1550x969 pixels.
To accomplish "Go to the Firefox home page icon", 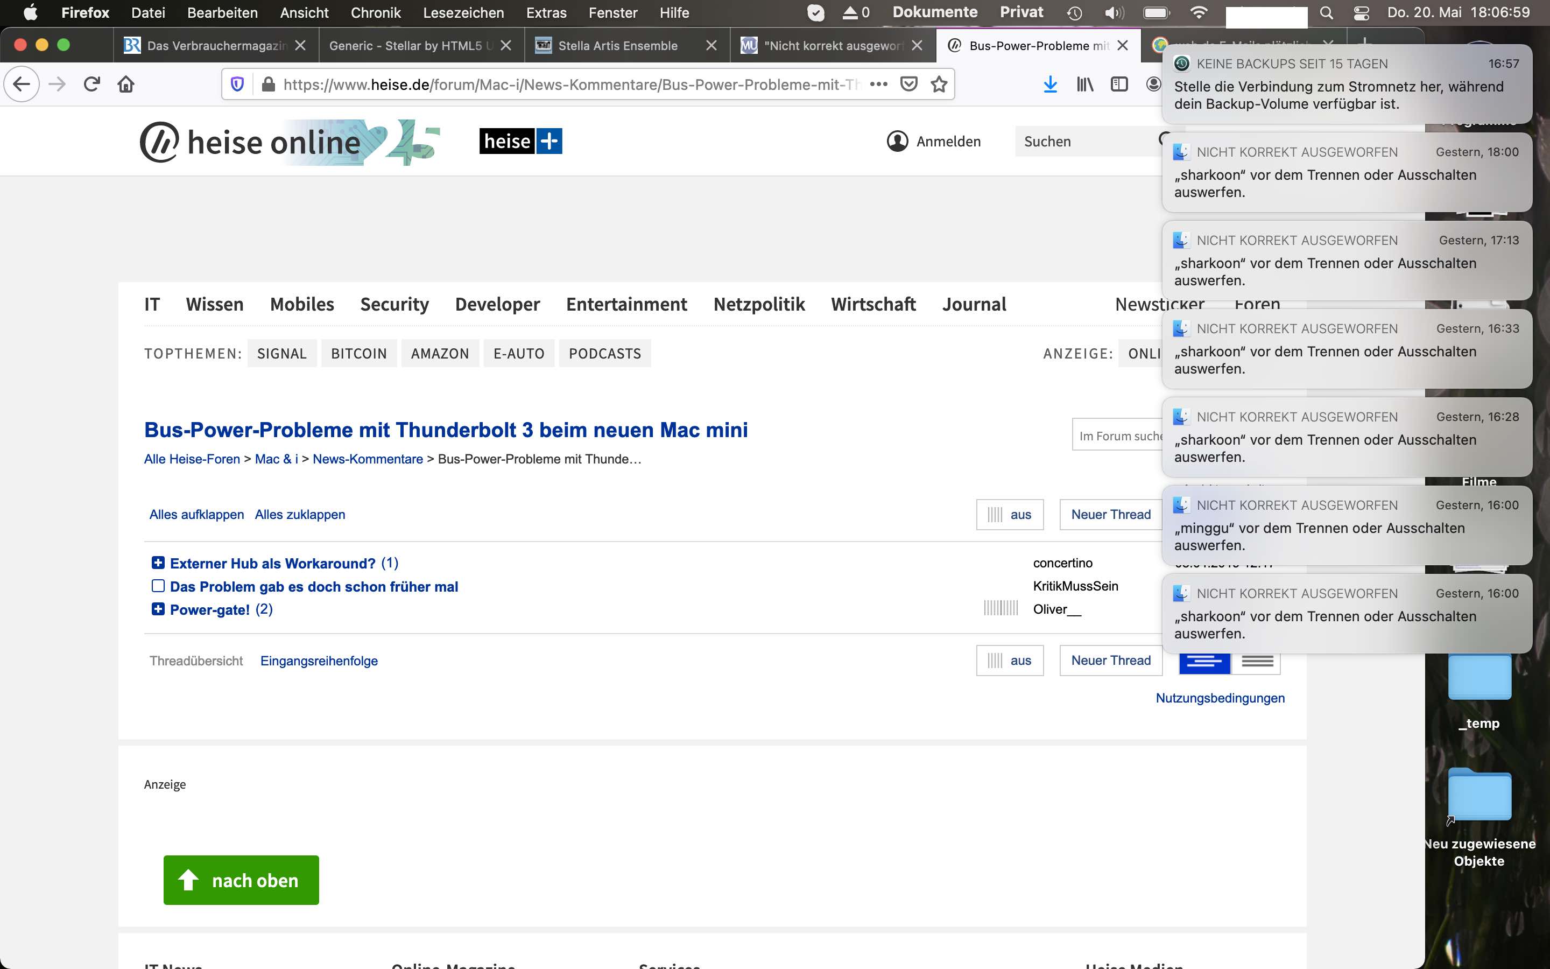I will (126, 84).
